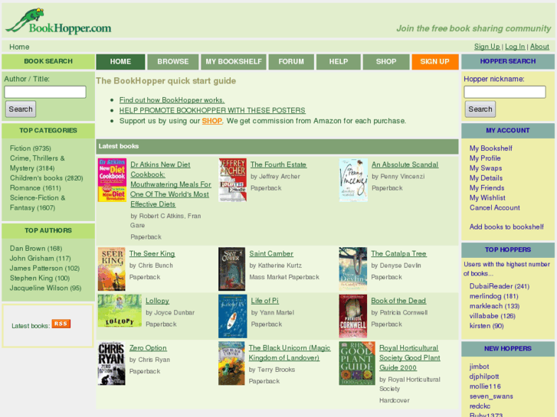Click the Sign Up link in header

487,47
